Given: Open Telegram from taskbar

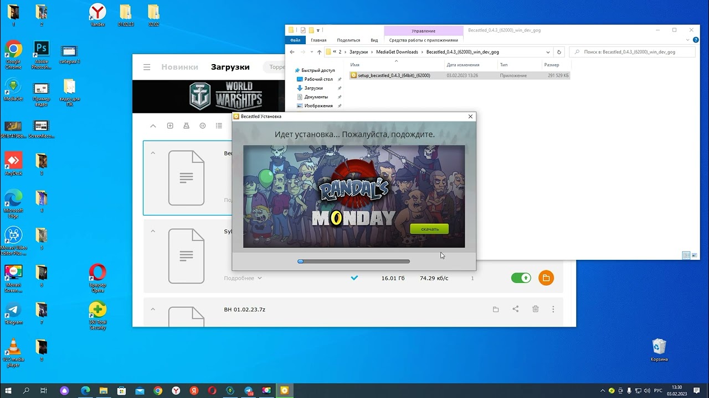Looking at the screenshot, I should (x=248, y=390).
